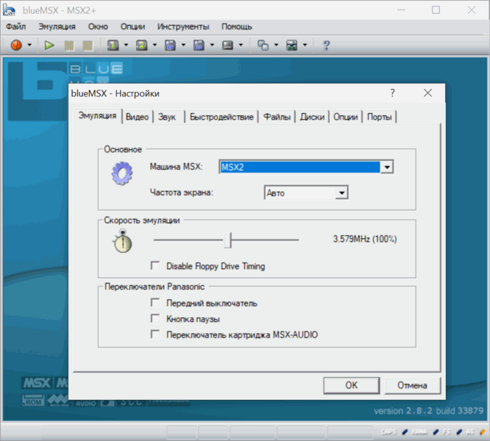
Task: Click the second floppy disk drive icon
Action: [199, 45]
